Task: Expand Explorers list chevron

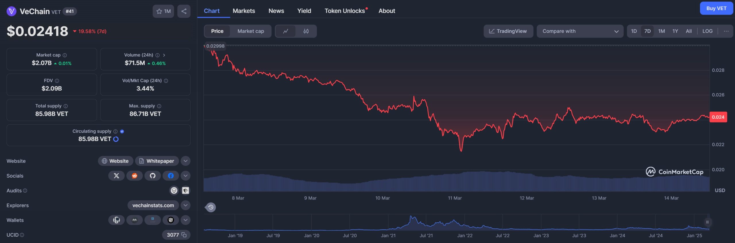Action: point(186,205)
